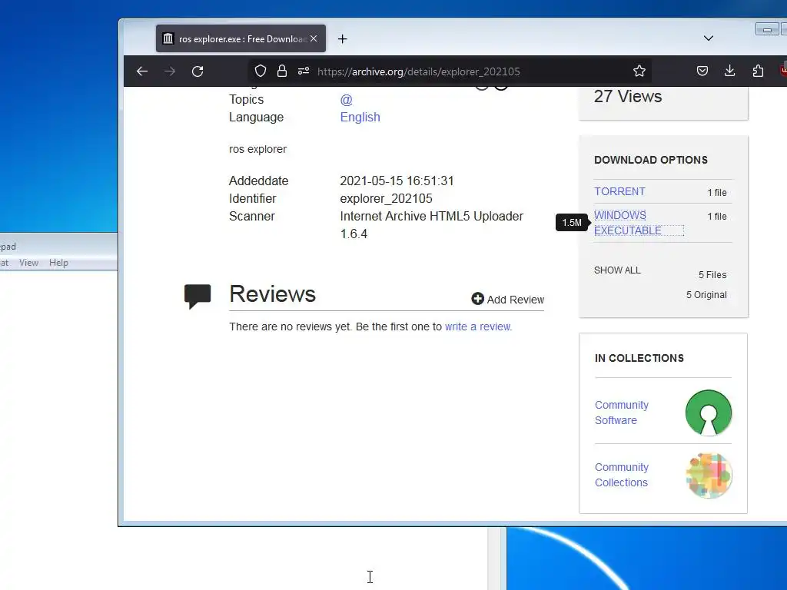Open the @ topic link

(347, 99)
